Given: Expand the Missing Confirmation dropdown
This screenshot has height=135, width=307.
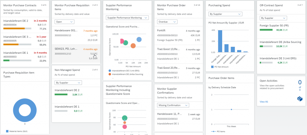Looking at the screenshot, I should tap(173, 105).
